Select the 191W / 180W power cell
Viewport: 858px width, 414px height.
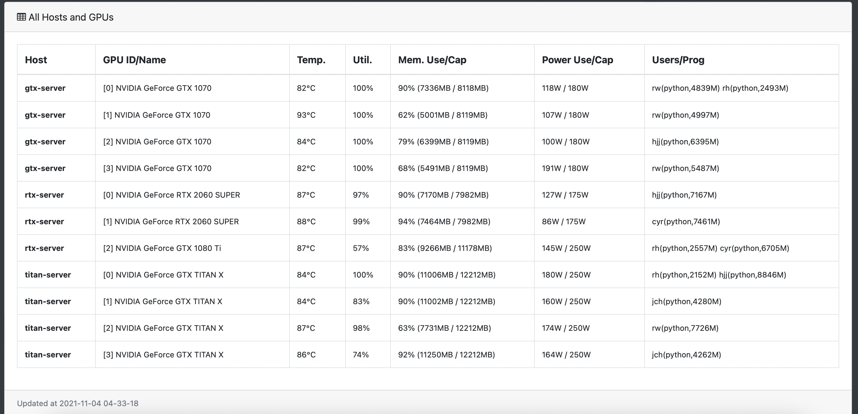click(x=565, y=168)
